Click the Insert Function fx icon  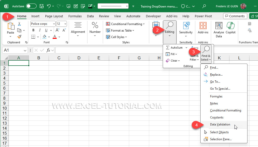pos(48,50)
